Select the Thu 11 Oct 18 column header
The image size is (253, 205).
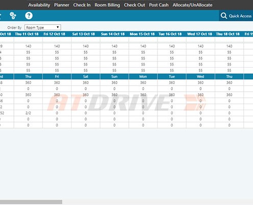27,34
